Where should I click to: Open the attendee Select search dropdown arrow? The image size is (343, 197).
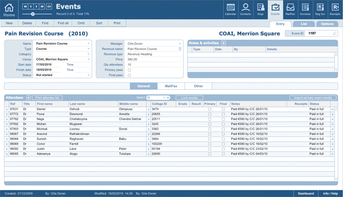tap(164, 97)
